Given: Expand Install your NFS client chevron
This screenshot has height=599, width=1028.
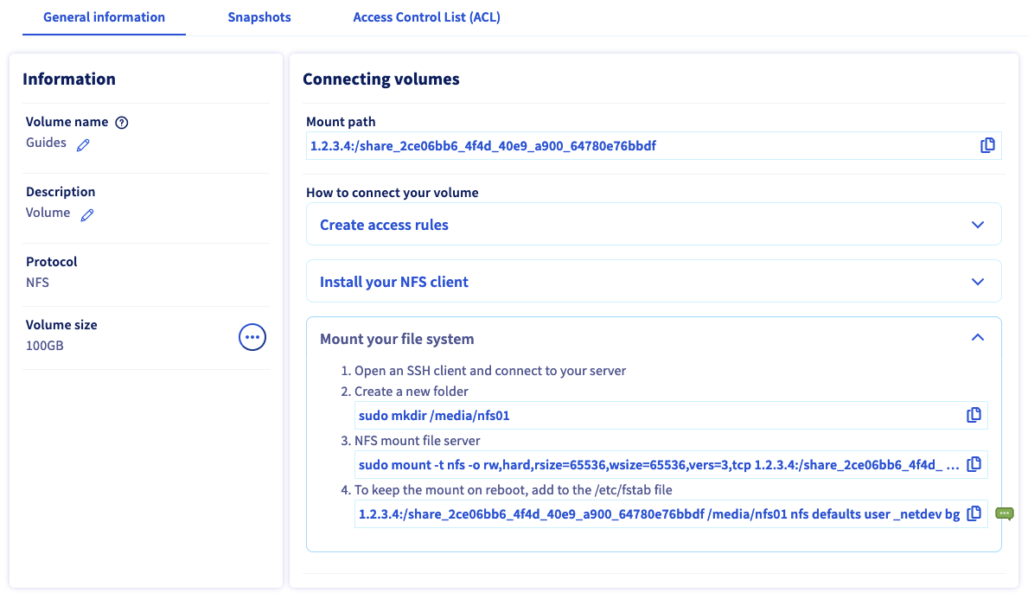Looking at the screenshot, I should pyautogui.click(x=978, y=282).
